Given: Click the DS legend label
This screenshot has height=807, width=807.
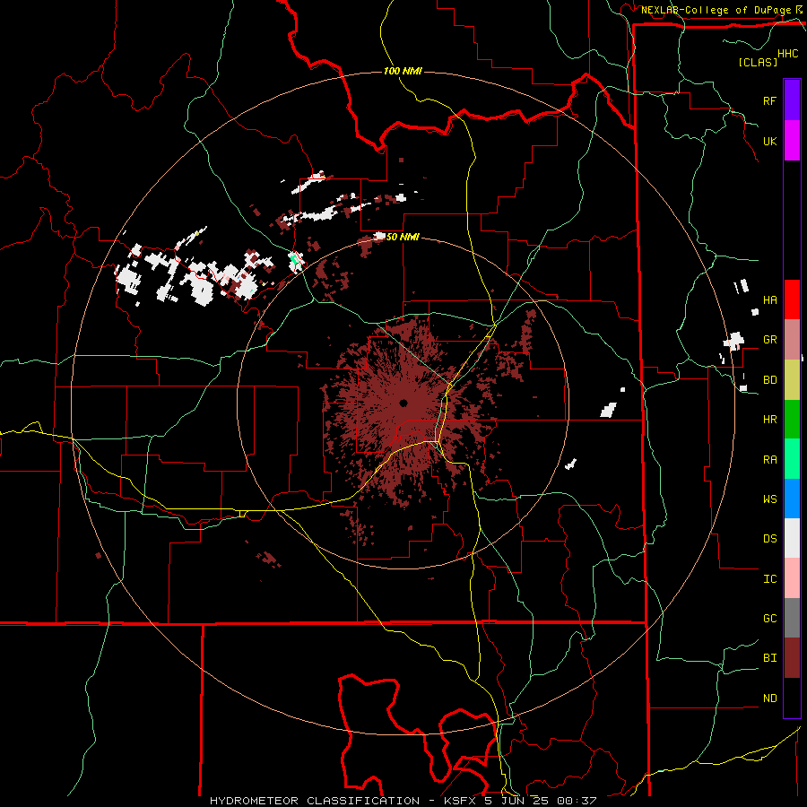Looking at the screenshot, I should pos(769,539).
